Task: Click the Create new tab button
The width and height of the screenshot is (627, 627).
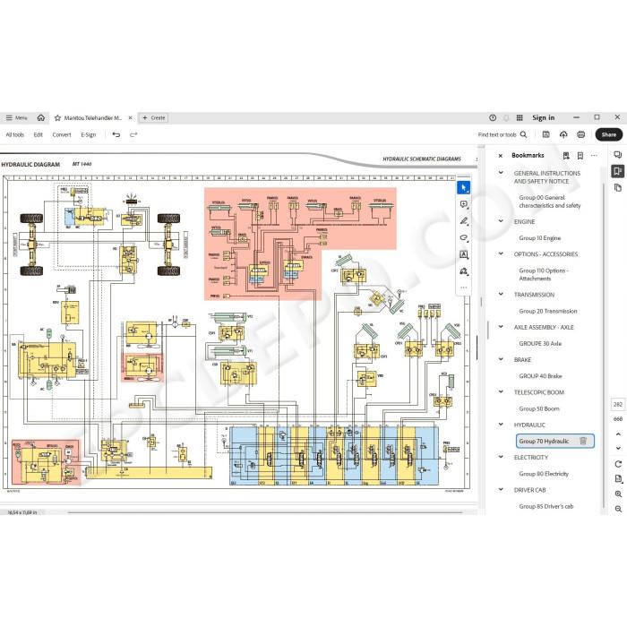Action: click(x=153, y=118)
